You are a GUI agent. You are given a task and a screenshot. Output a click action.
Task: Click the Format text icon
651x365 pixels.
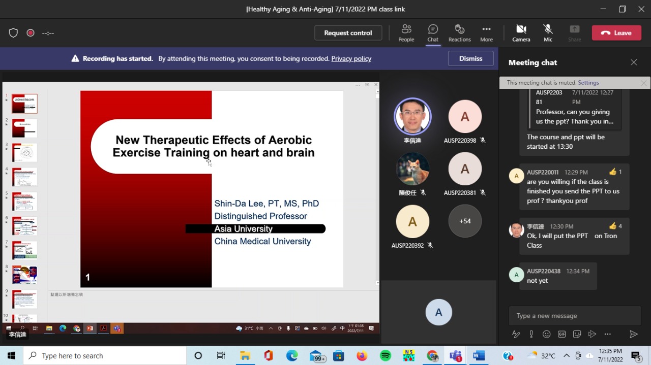click(516, 334)
